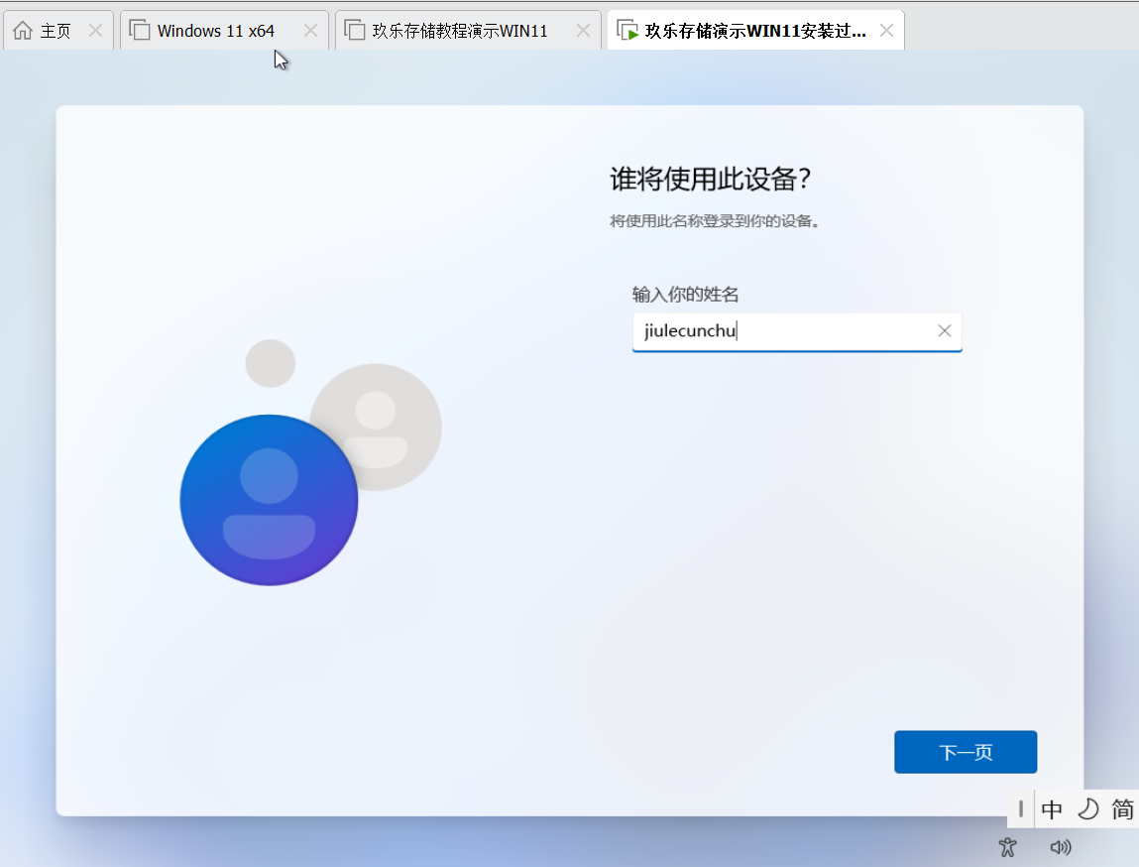Close the 玖乐存储演示WIN11安装过 tab
The height and width of the screenshot is (867, 1139).
886,31
